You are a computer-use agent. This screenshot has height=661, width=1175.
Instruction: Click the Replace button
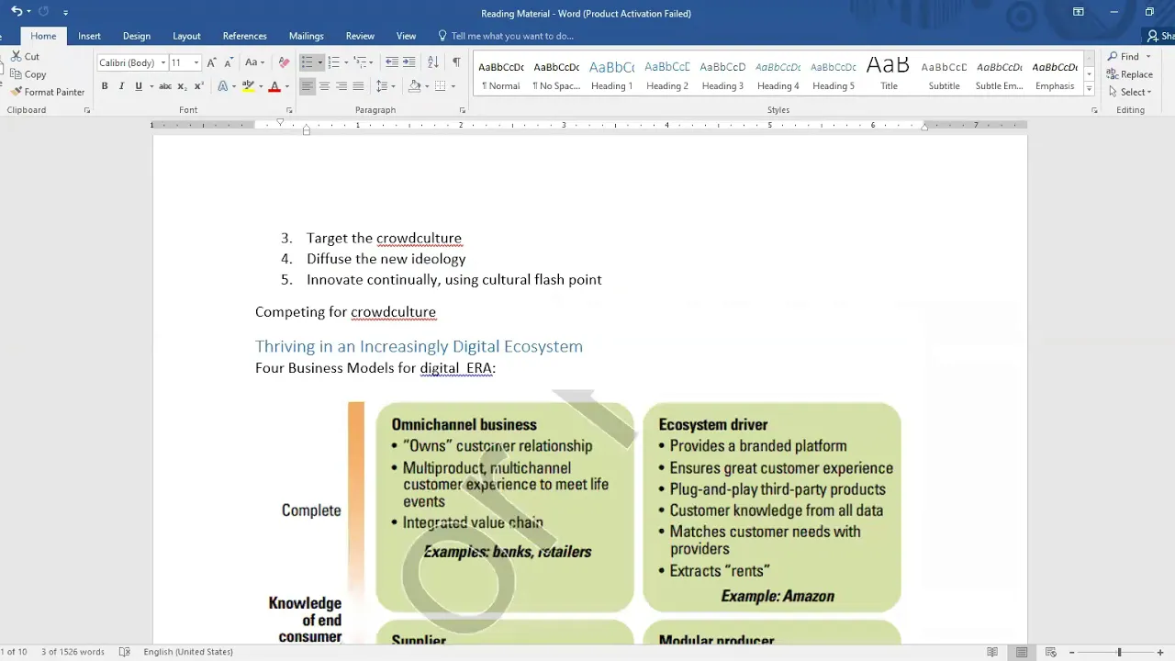click(x=1130, y=74)
